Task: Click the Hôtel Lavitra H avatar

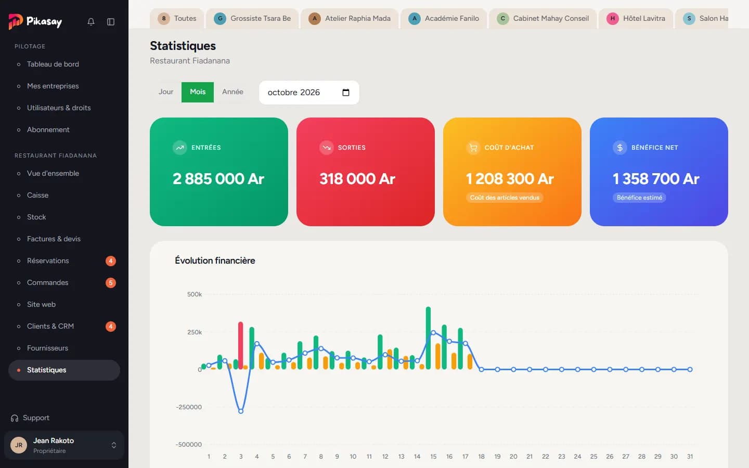Action: [x=613, y=19]
